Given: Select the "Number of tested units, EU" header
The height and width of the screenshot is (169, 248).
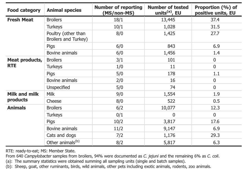Looking at the screenshot, I should [x=168, y=10].
